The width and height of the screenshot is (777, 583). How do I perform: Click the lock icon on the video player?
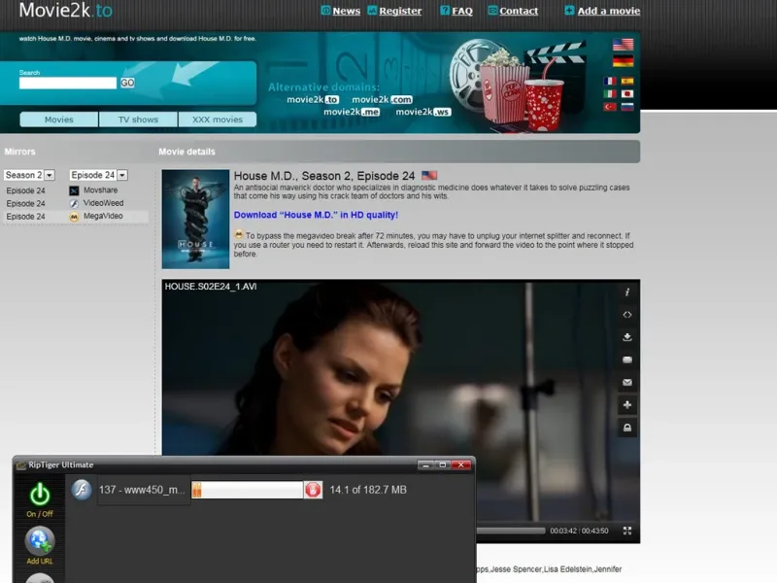(626, 428)
